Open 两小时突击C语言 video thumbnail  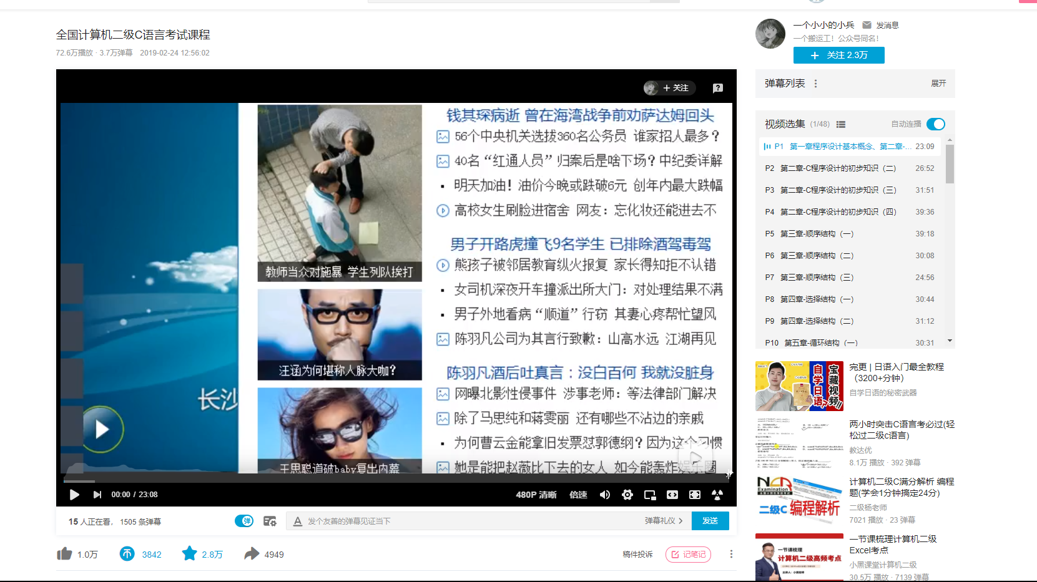pos(799,444)
